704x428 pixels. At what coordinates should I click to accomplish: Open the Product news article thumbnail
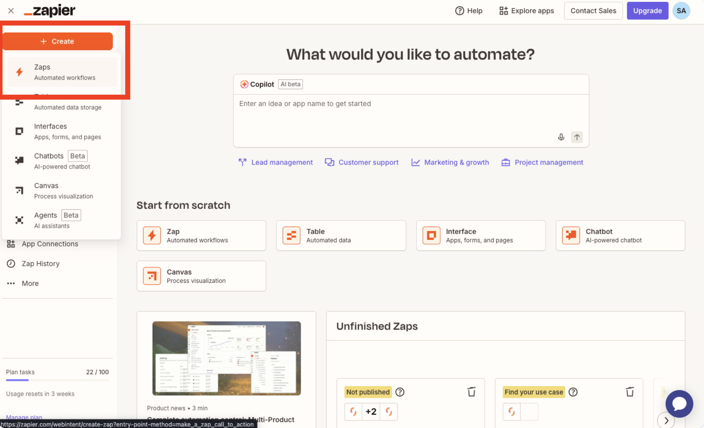coord(226,358)
